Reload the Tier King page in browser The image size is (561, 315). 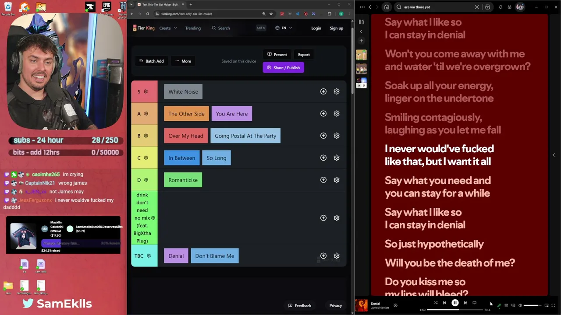[148, 14]
